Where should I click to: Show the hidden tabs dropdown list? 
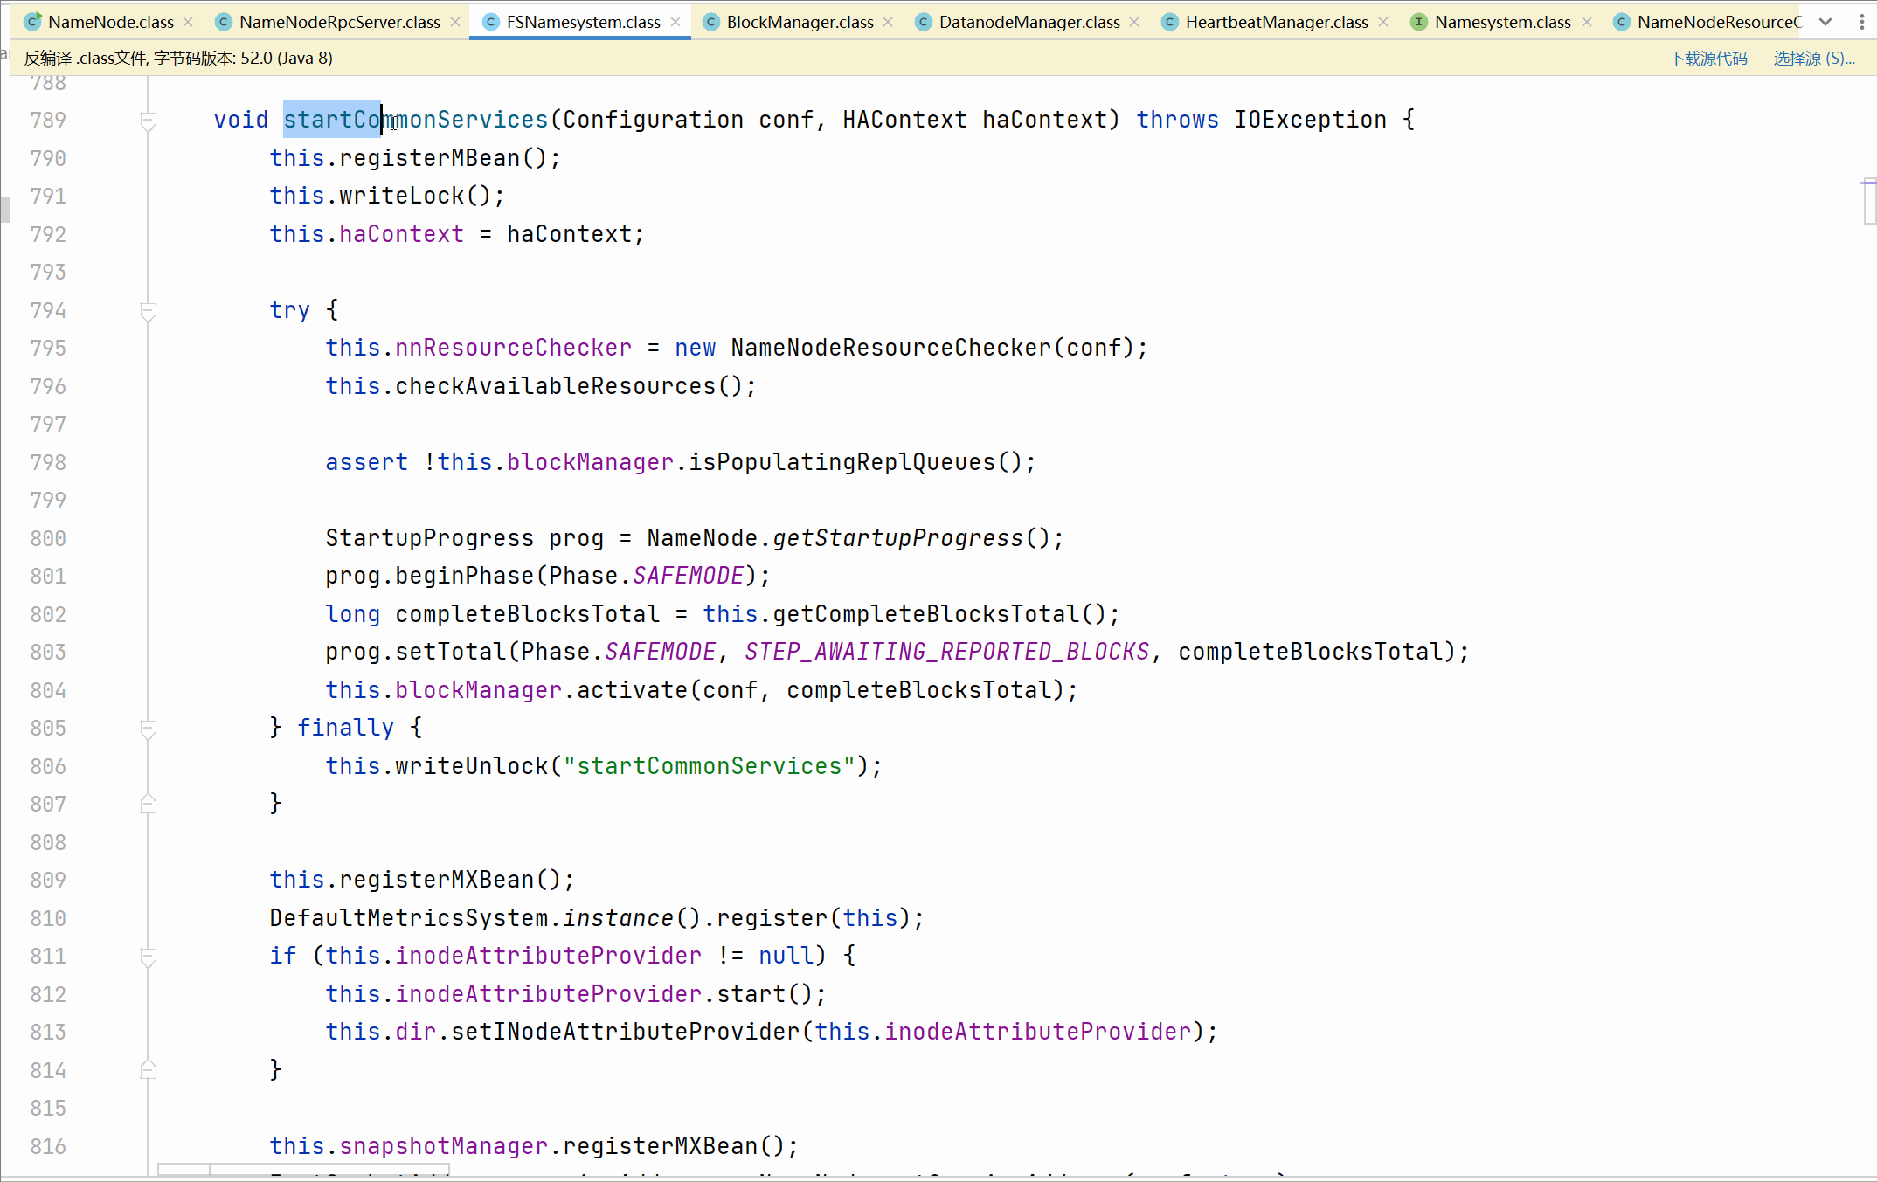click(x=1825, y=22)
